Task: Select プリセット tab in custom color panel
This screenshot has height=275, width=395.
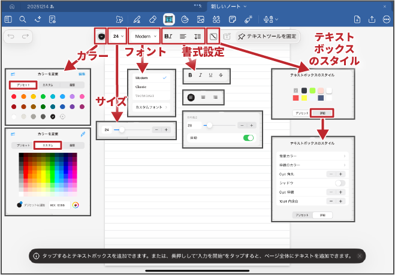Action: pyautogui.click(x=23, y=146)
